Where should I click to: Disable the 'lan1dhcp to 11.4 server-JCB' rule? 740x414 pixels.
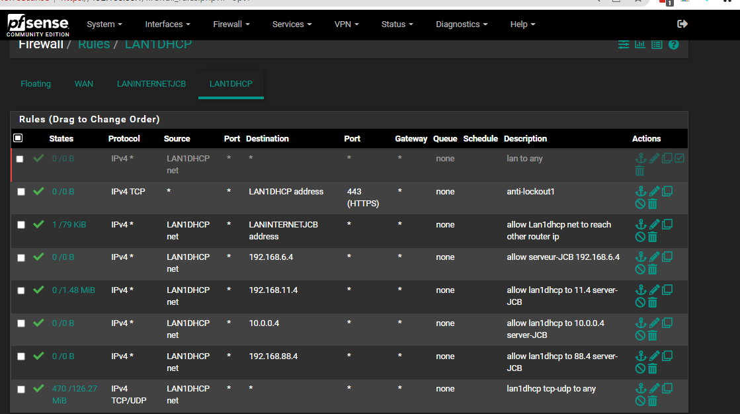click(x=640, y=303)
